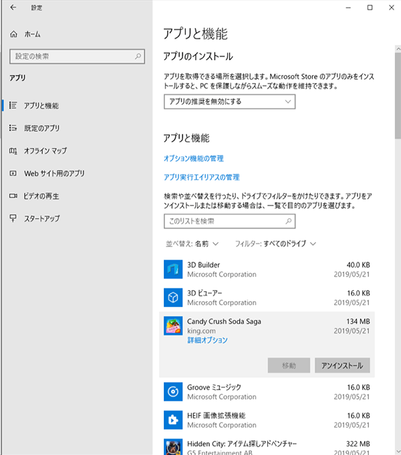Click the 3D Builder app icon
This screenshot has height=455, width=401.
coord(173,269)
